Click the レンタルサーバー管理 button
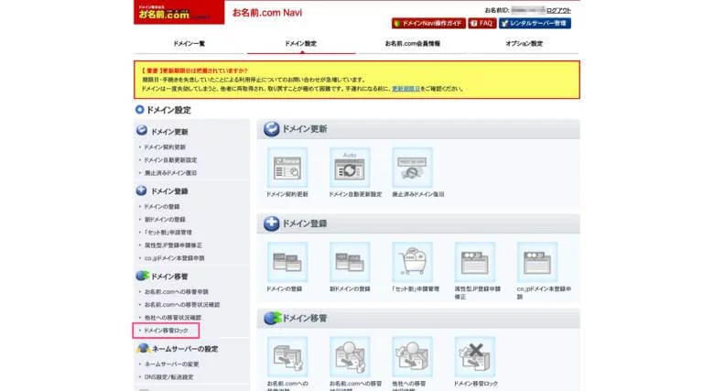This screenshot has height=391, width=714. click(x=535, y=23)
